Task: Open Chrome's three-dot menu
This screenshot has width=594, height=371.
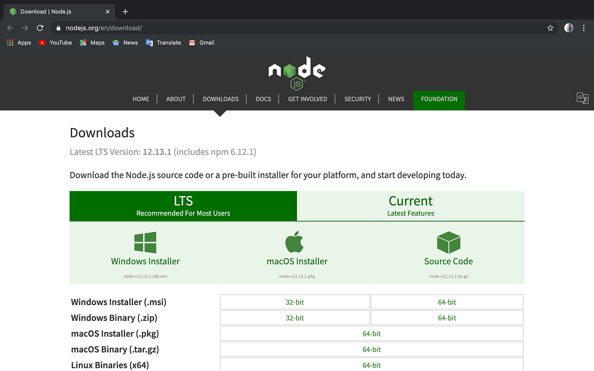Action: click(584, 28)
